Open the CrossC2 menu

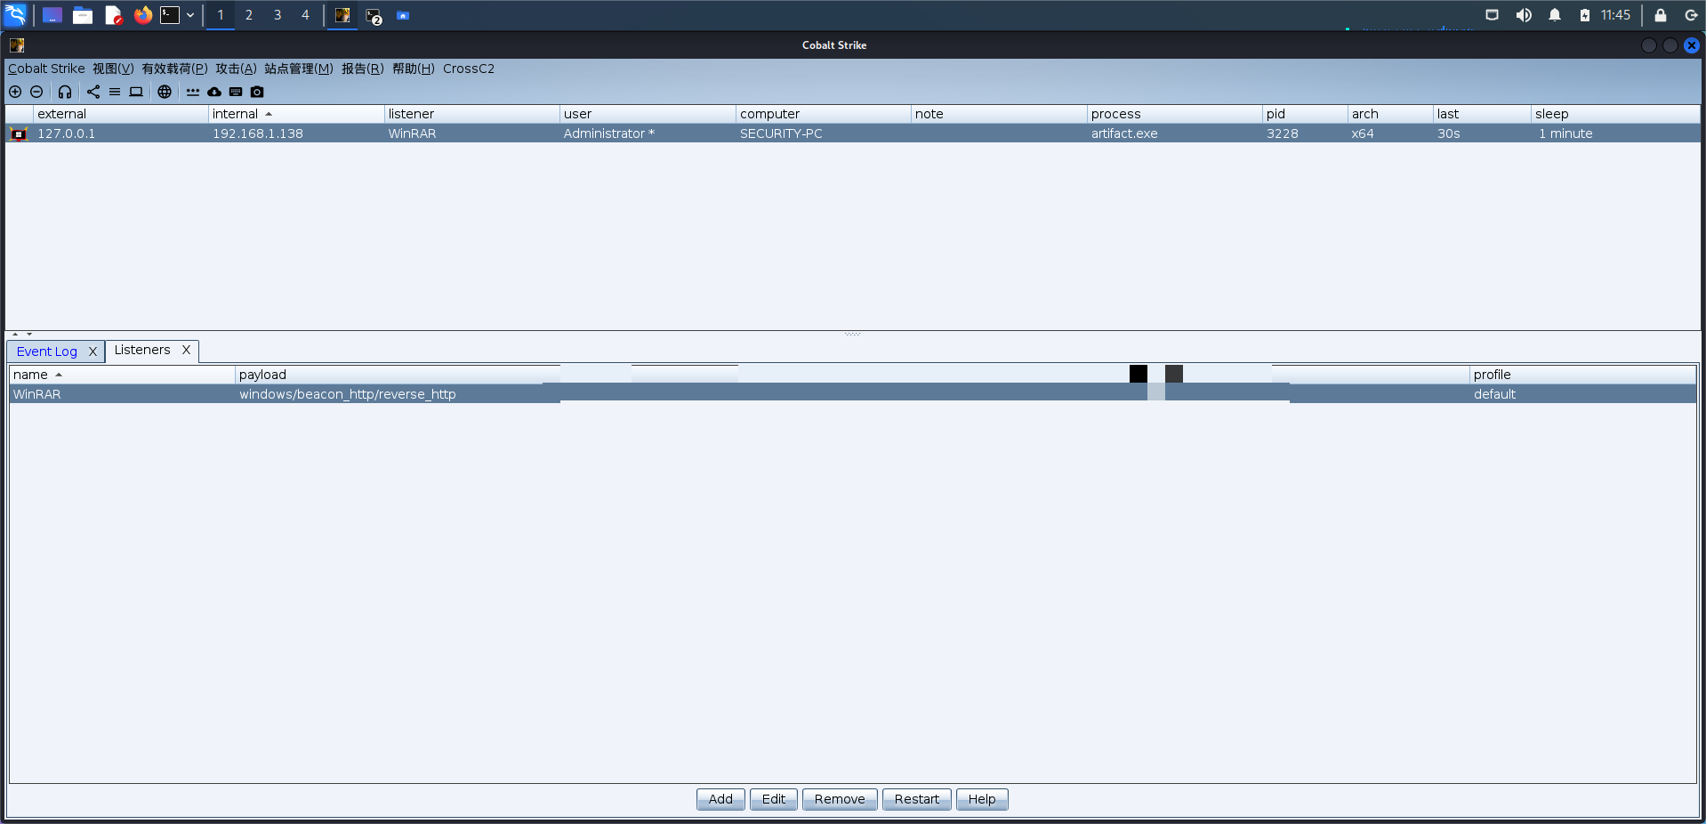(469, 69)
